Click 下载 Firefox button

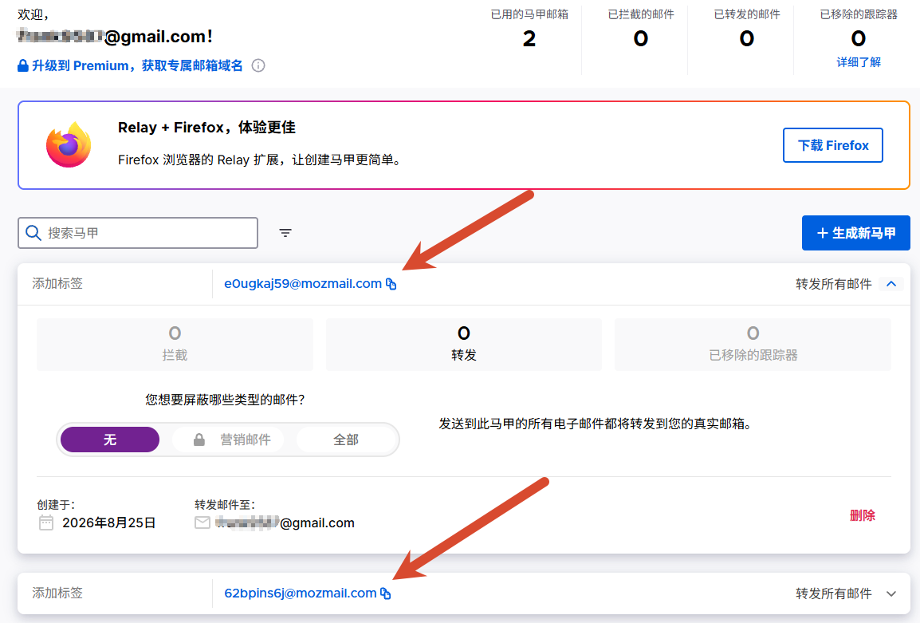(x=832, y=145)
